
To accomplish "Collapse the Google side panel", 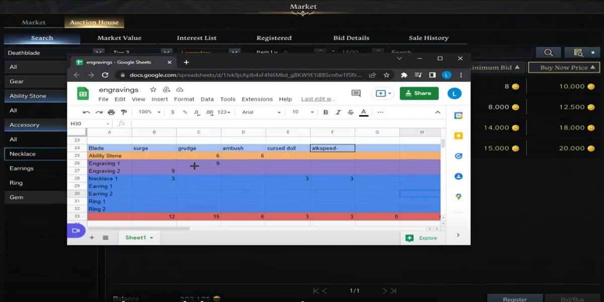I will (x=458, y=235).
